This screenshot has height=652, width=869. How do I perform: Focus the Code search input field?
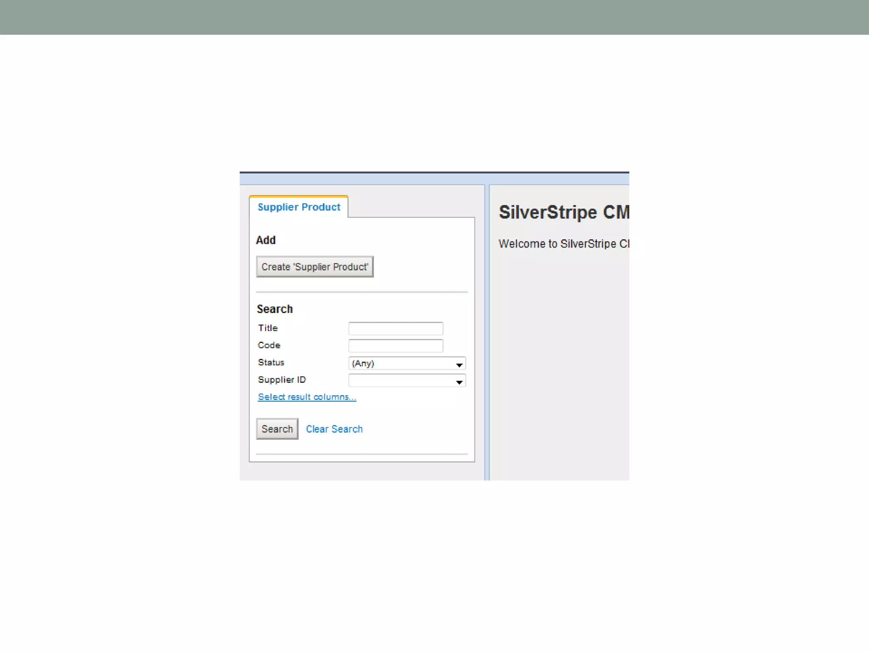395,346
